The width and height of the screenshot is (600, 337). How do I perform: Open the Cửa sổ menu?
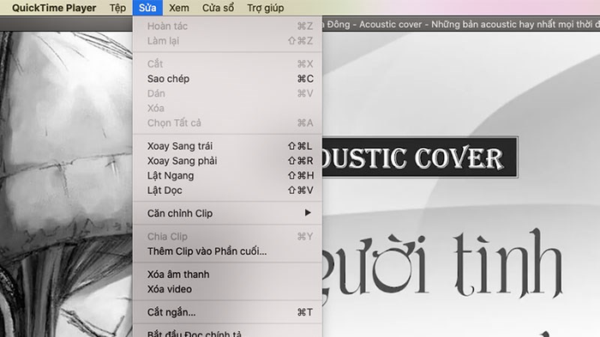pyautogui.click(x=218, y=8)
